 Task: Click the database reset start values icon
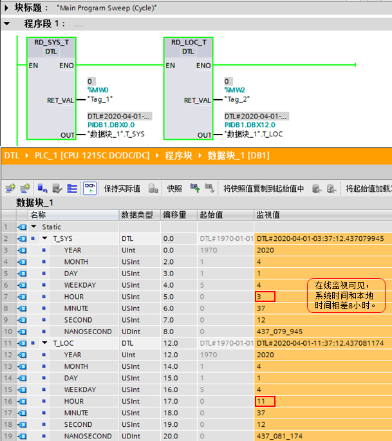click(x=42, y=188)
